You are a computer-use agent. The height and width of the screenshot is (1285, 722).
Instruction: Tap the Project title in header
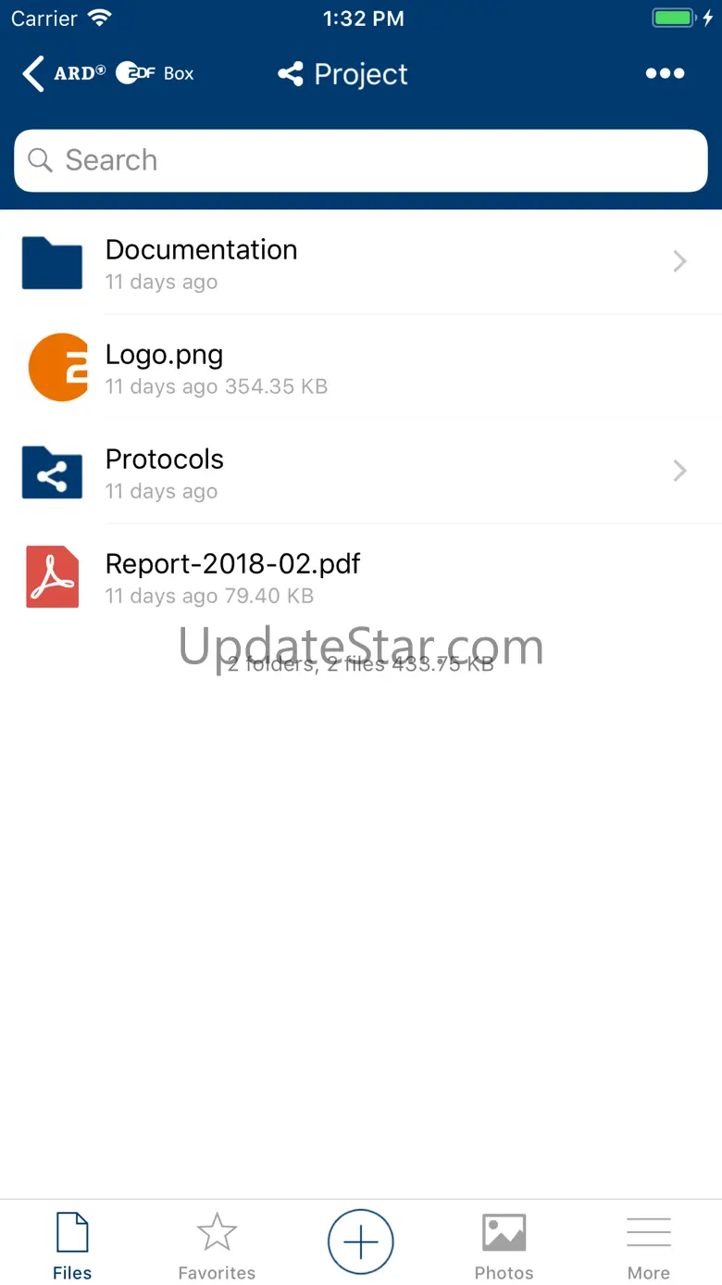[x=361, y=74]
